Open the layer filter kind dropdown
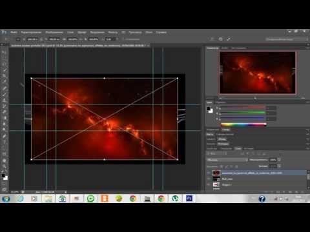 [217, 153]
